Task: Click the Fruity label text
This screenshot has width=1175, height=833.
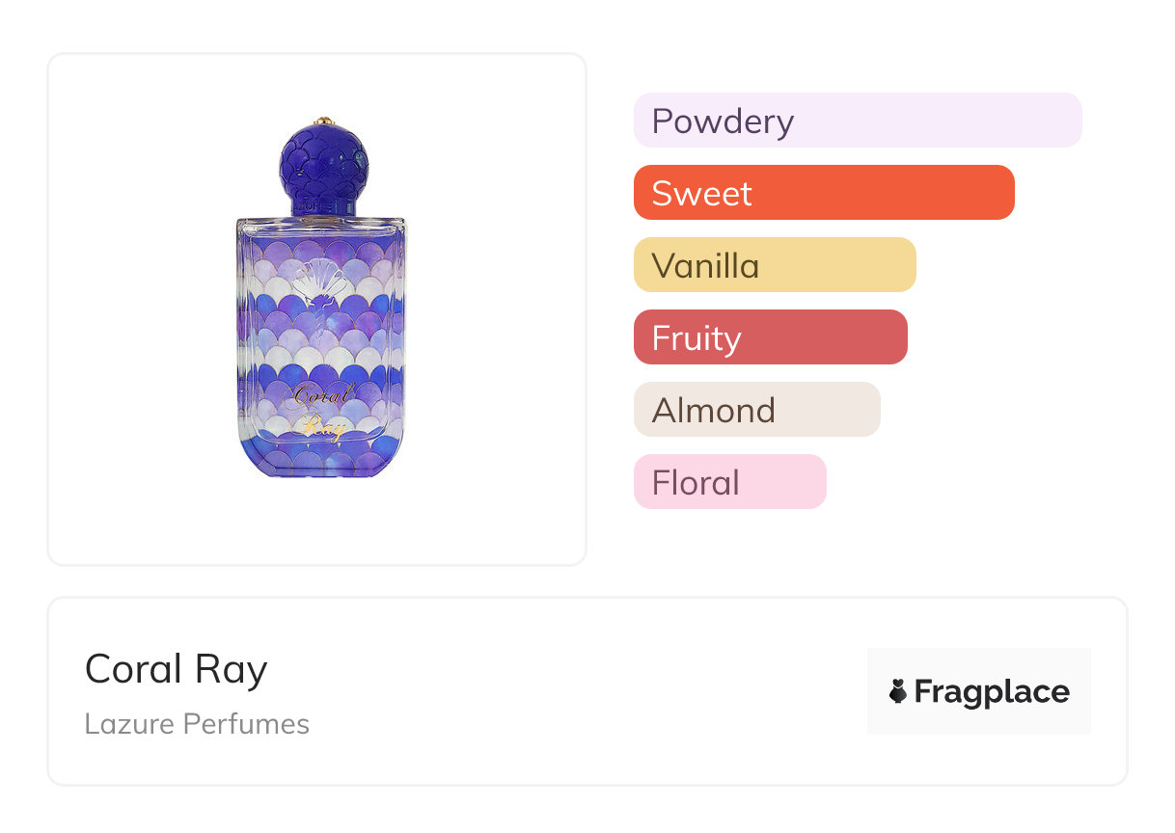Action: [697, 338]
